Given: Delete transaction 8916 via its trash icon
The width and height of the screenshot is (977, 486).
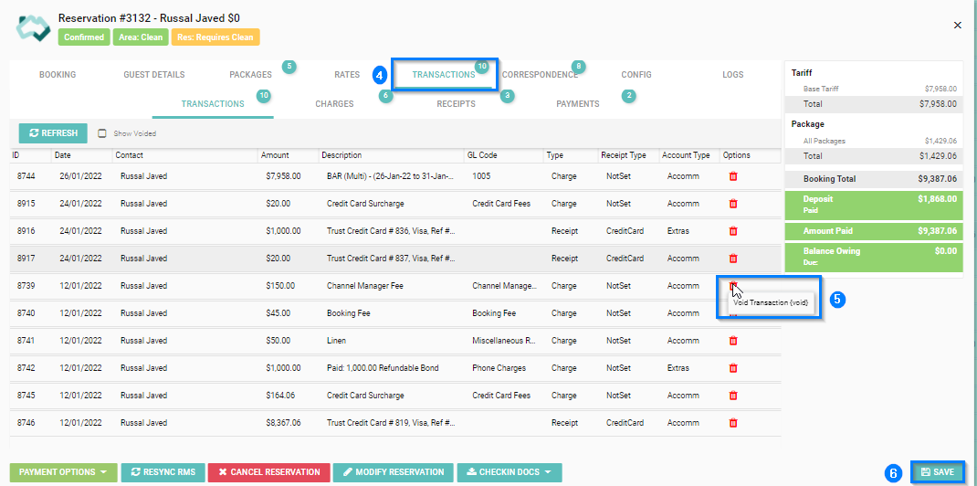Looking at the screenshot, I should [x=732, y=231].
